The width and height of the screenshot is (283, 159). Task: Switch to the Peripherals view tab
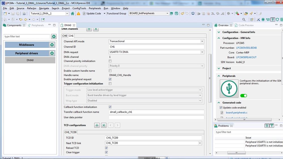pyautogui.click(x=38, y=25)
